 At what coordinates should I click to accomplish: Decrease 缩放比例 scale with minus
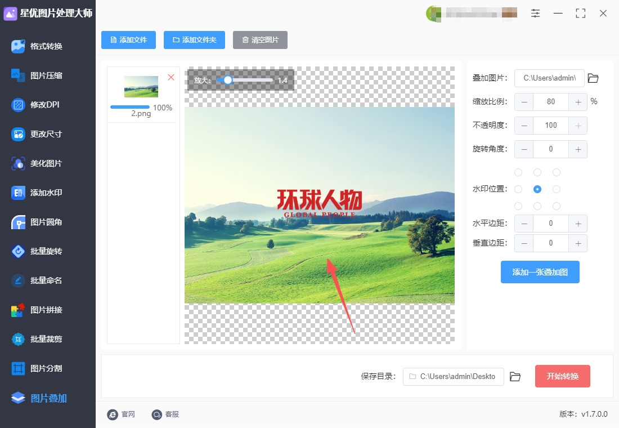[x=524, y=102]
